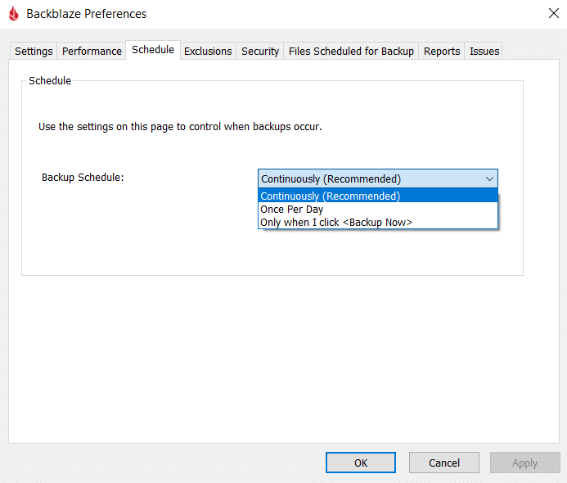Choose Continuously (Recommended) in the list
The image size is (567, 483).
coord(378,196)
